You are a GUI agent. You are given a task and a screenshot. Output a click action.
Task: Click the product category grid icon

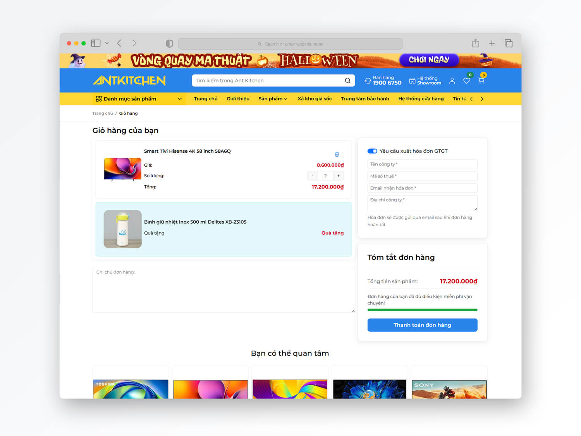click(99, 99)
